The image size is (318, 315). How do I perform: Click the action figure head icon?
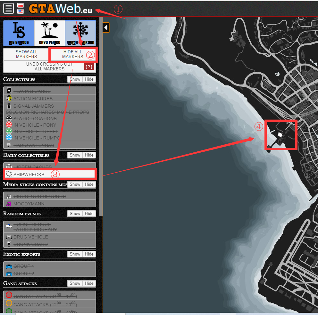[x=9, y=98]
